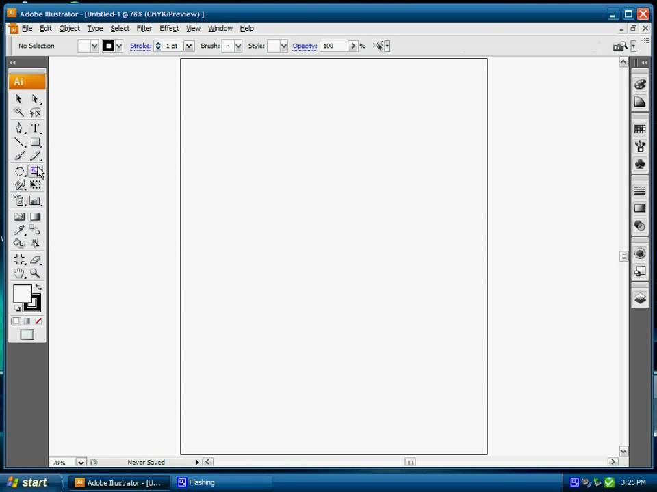The width and height of the screenshot is (657, 492).
Task: Select the Magic Wand tool
Action: [x=19, y=111]
